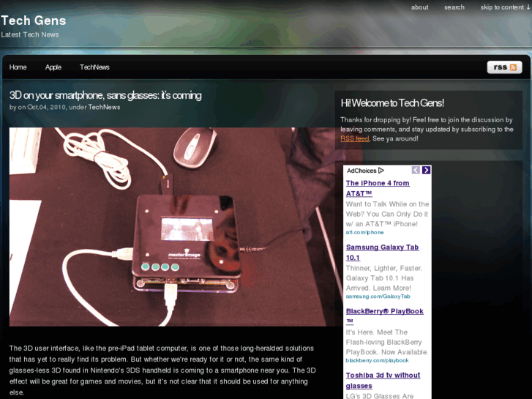Visit samsung.com/GalaxyTab ad URL
Image resolution: width=532 pixels, height=399 pixels.
pyautogui.click(x=378, y=297)
